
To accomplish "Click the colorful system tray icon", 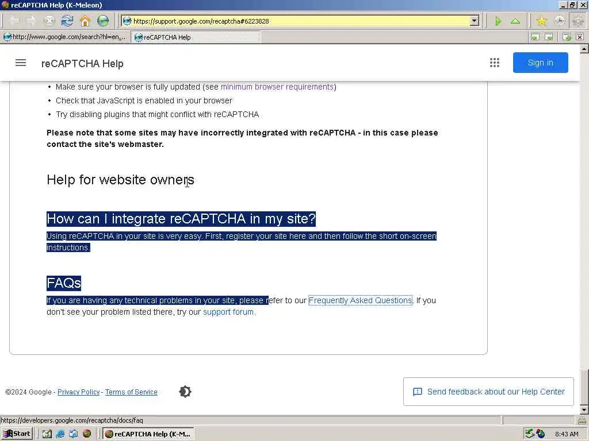I will [x=541, y=434].
